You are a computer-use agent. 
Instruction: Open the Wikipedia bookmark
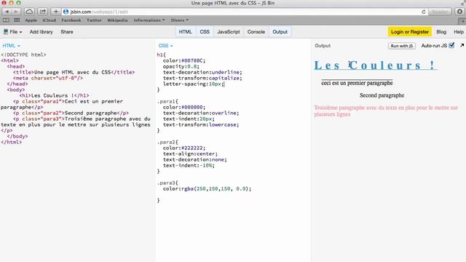117,20
